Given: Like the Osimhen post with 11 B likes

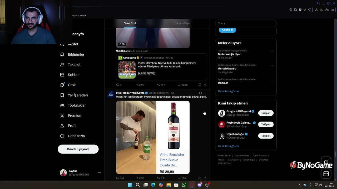Looking at the screenshot, I should coord(161,85).
